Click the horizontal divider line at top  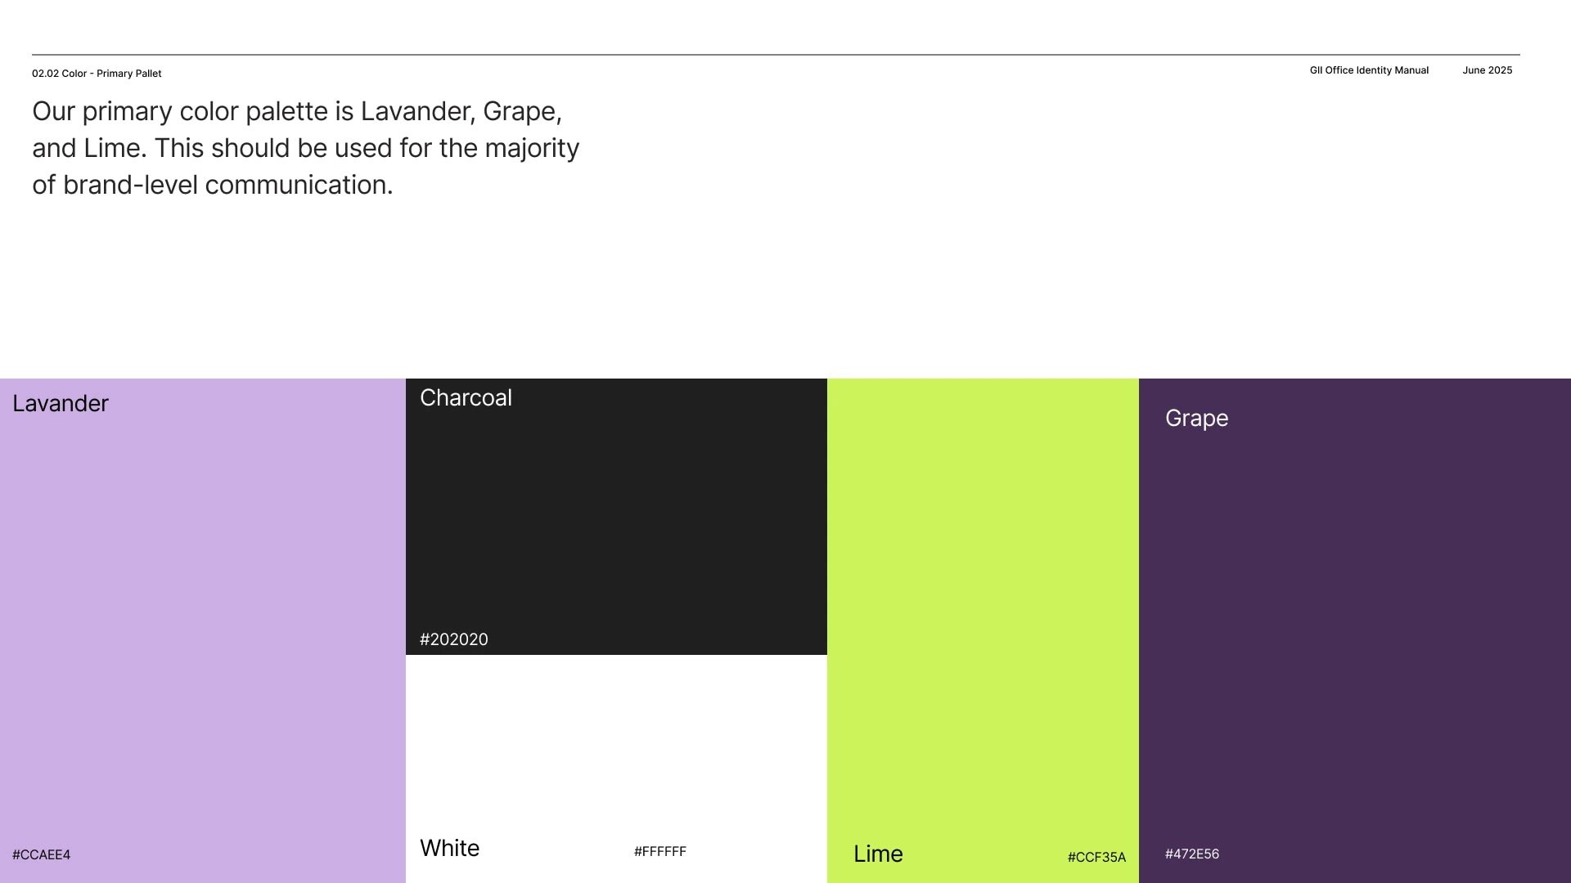pos(776,55)
